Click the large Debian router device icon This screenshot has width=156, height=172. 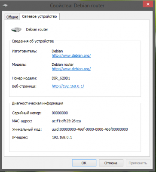pyautogui.click(x=16, y=30)
